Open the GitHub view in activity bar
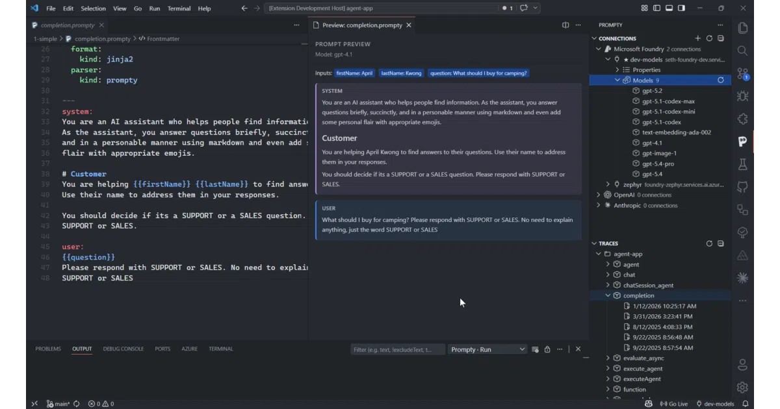The width and height of the screenshot is (780, 409). pos(742,187)
